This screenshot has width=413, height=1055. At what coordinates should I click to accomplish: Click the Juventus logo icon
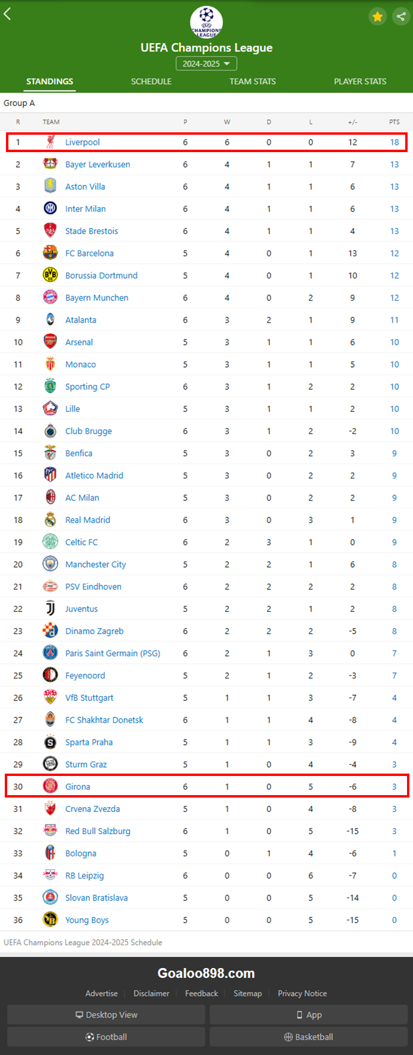[x=50, y=609]
